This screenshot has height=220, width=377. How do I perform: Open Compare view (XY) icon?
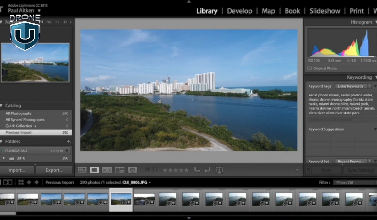107,170
